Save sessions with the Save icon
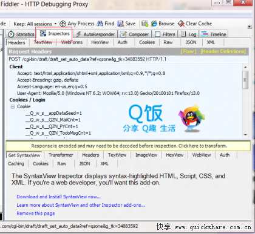 point(121,24)
